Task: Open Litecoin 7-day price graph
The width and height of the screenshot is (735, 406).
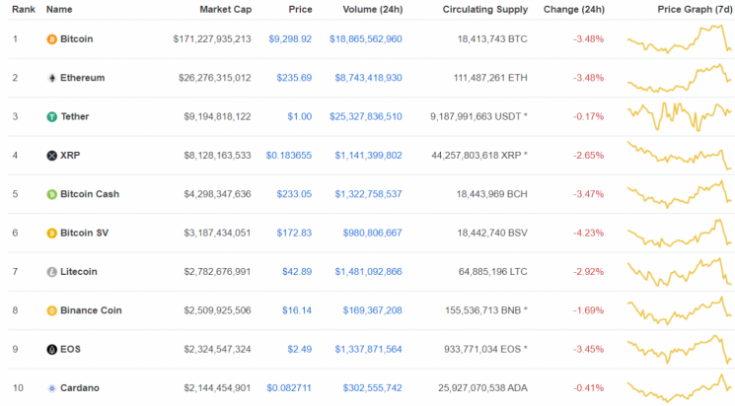Action: [679, 272]
